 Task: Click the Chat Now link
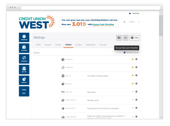click(x=136, y=14)
